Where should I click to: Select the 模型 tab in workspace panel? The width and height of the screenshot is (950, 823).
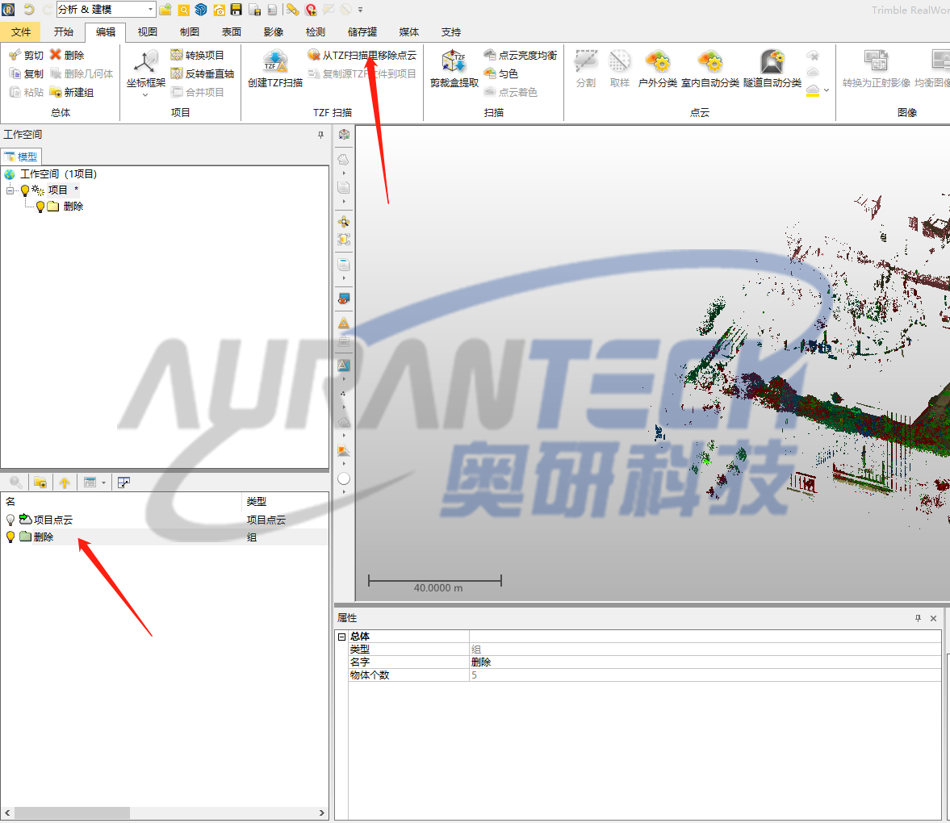click(21, 157)
